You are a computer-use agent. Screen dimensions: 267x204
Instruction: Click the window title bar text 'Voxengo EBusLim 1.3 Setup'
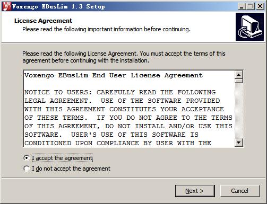(58, 6)
